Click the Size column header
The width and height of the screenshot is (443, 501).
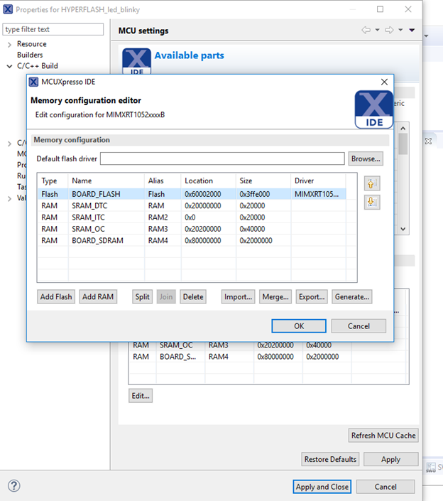tap(263, 181)
